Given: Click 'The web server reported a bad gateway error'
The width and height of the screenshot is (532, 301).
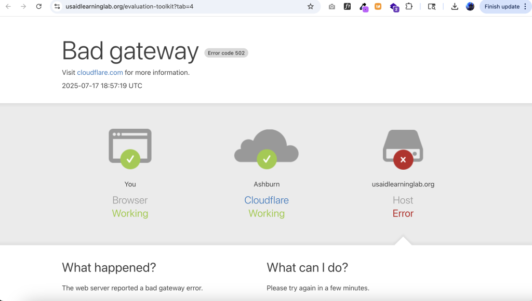Looking at the screenshot, I should [132, 288].
